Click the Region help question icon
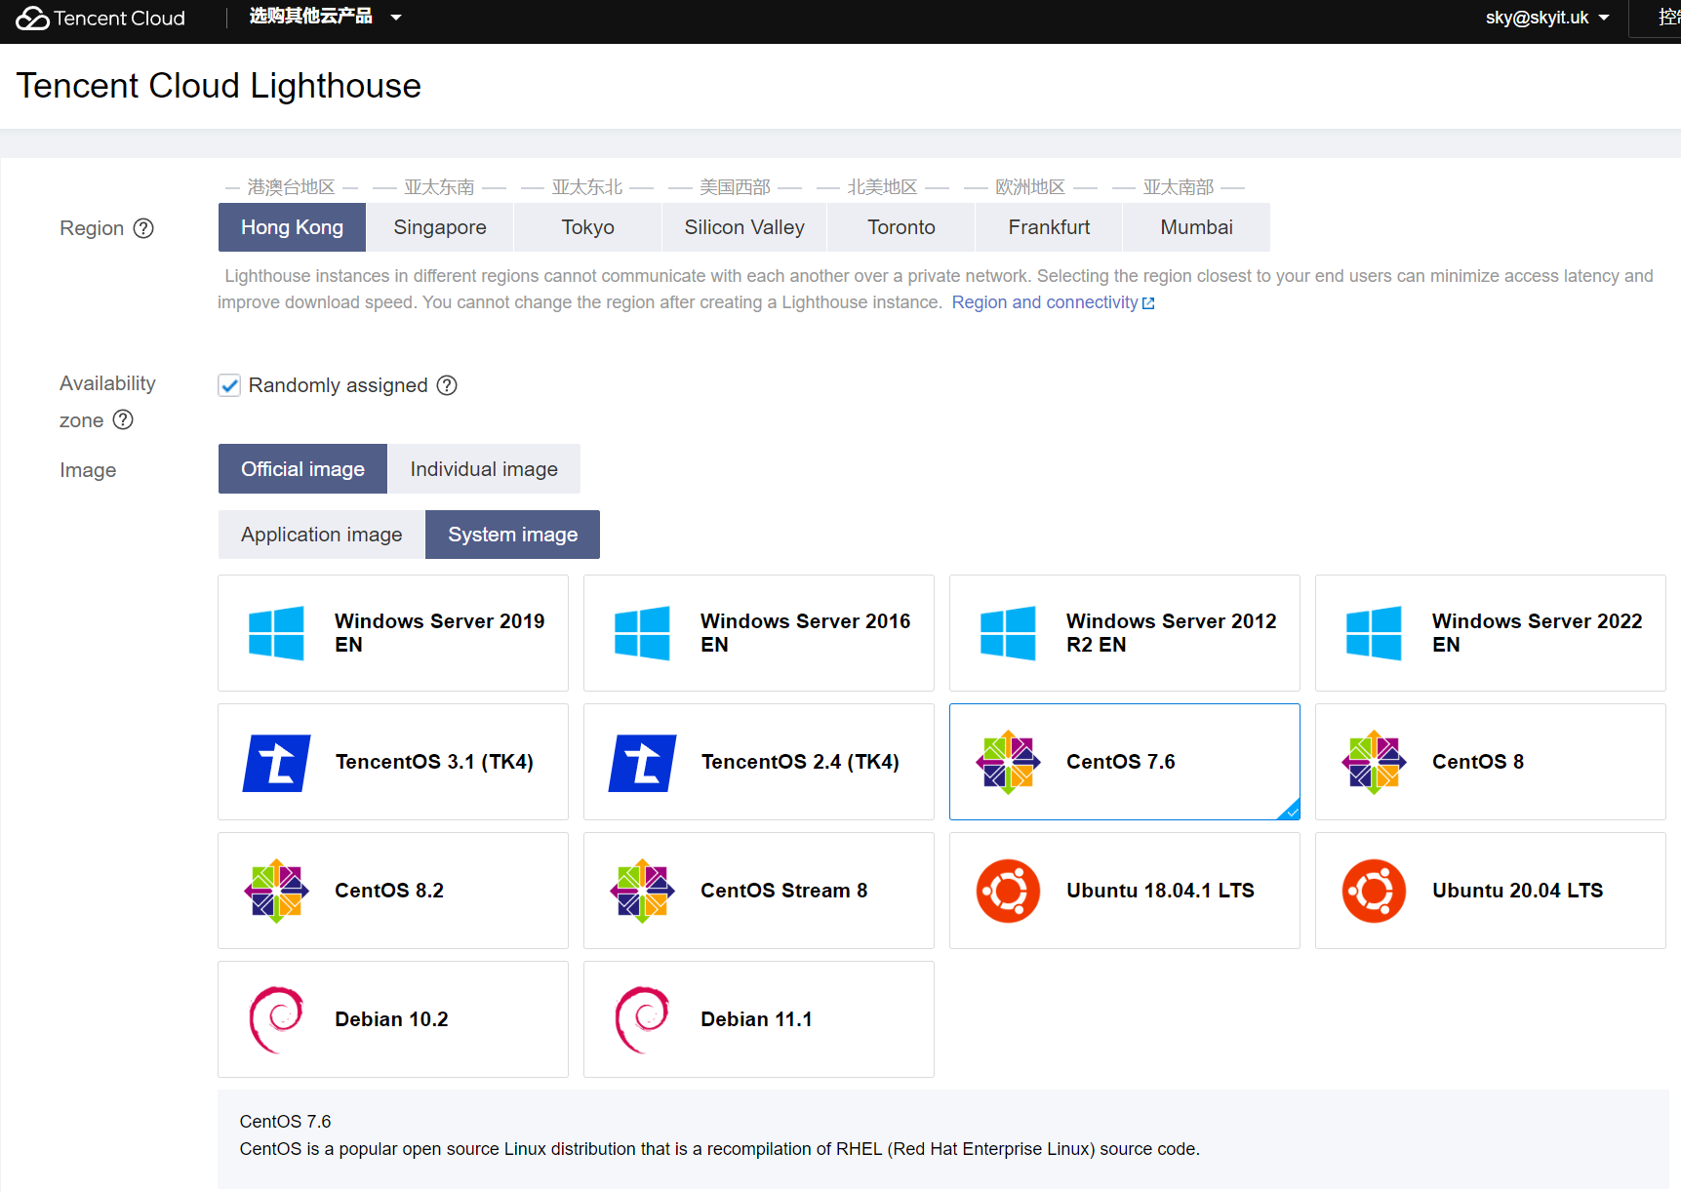1681x1192 pixels. click(x=143, y=228)
